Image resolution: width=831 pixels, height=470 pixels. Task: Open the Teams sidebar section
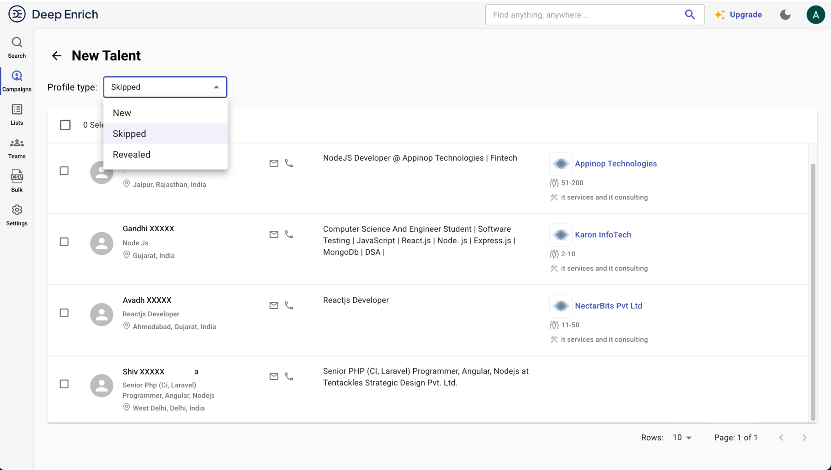(x=17, y=148)
